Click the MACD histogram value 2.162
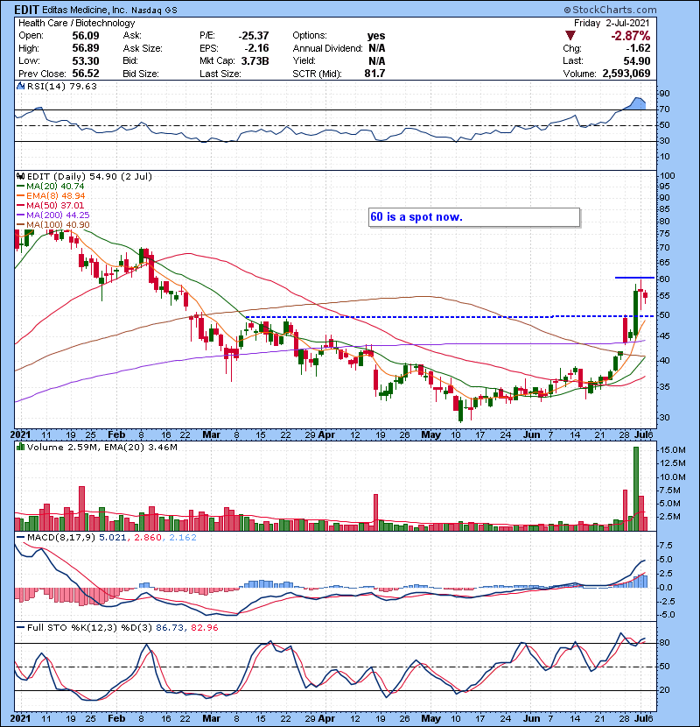The height and width of the screenshot is (727, 700). pos(183,538)
